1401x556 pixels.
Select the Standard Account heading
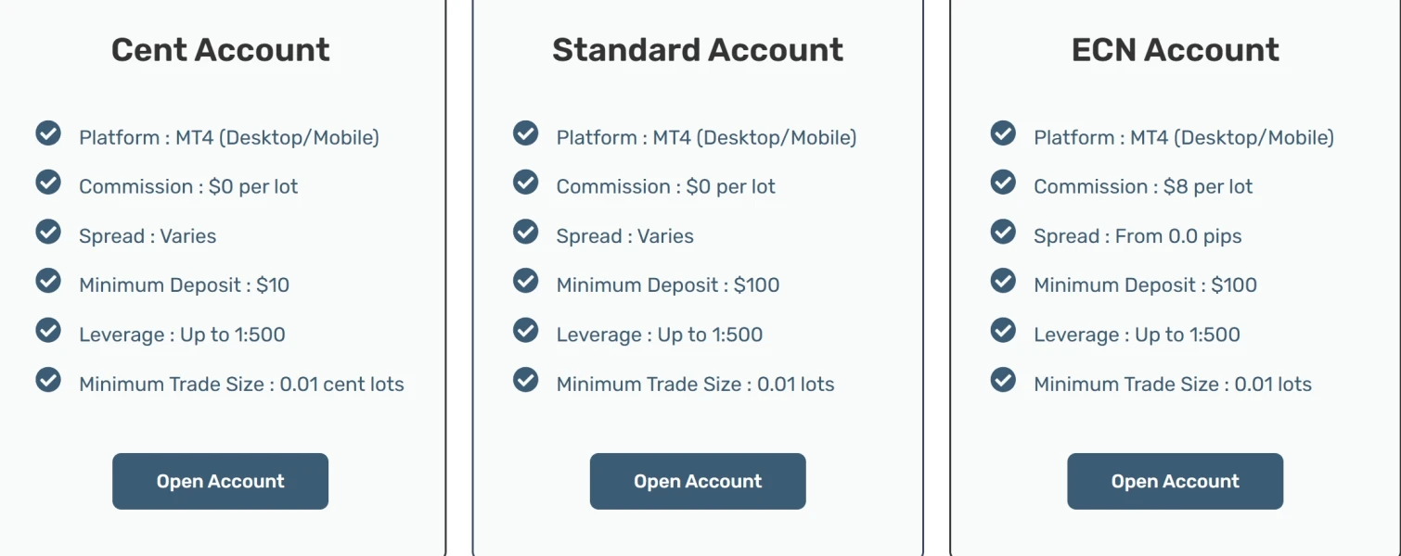[x=698, y=49]
